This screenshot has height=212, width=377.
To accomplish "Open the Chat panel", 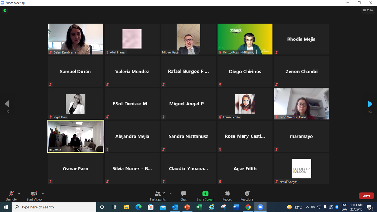I will click(183, 196).
